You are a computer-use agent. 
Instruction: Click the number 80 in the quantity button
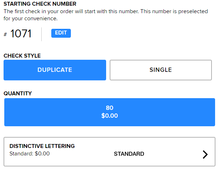[x=109, y=108]
